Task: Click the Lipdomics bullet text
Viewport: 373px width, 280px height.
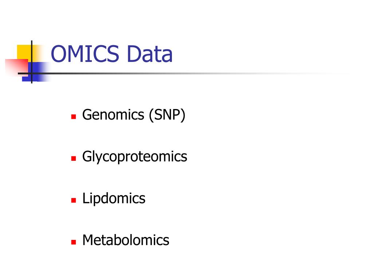Action: [114, 199]
